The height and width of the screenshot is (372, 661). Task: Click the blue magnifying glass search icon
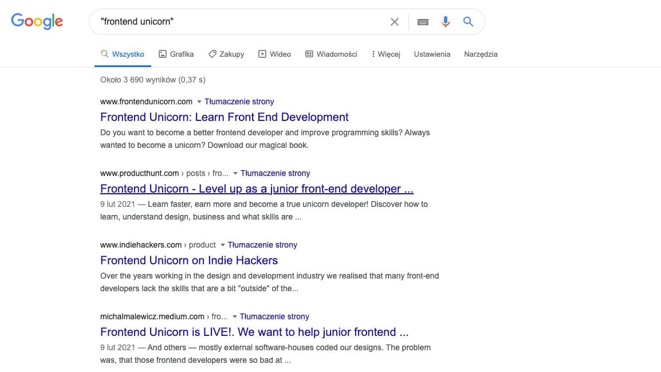(468, 22)
